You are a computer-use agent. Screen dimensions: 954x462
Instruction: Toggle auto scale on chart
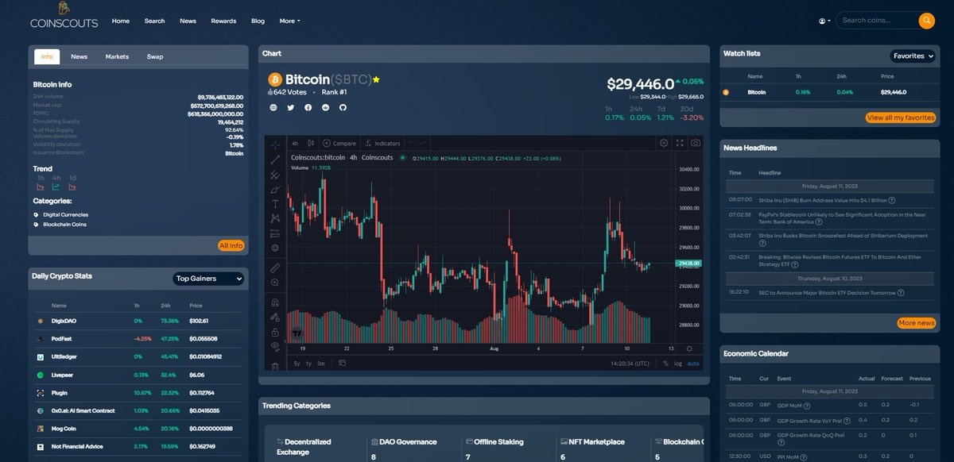coord(693,364)
